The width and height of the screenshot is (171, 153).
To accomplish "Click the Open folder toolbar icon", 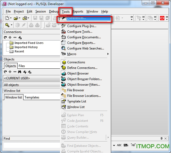I will 16,18.
